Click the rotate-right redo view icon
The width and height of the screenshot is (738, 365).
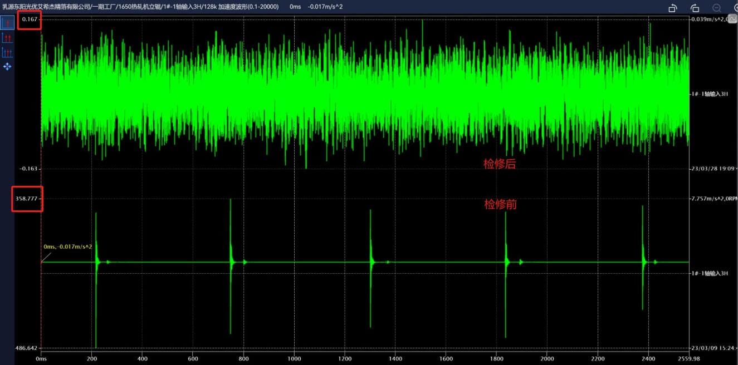click(695, 7)
